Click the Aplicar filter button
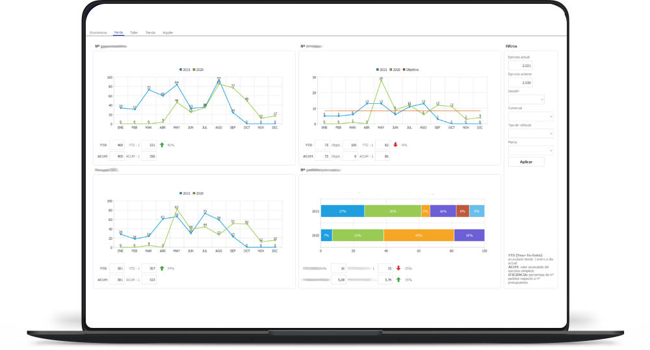The width and height of the screenshot is (650, 350). pyautogui.click(x=526, y=162)
